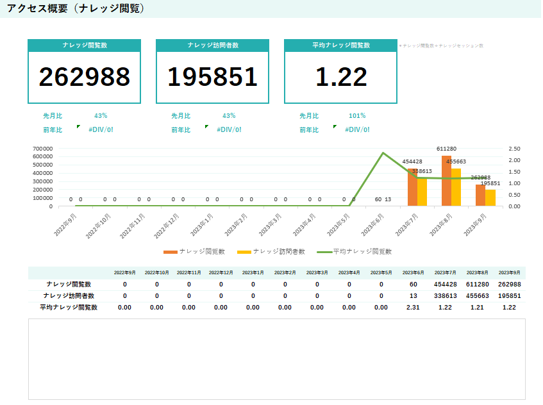This screenshot has height=405, width=543.
Task: Click the yellow legend swatch for ナレッジ訪問者数
Action: click(244, 252)
